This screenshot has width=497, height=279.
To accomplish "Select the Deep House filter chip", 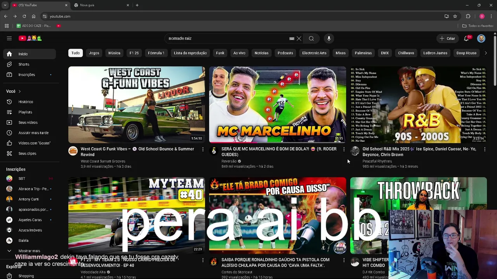I will 466,53.
